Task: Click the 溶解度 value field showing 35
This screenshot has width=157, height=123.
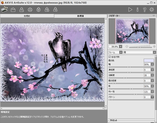Action: 147,75
